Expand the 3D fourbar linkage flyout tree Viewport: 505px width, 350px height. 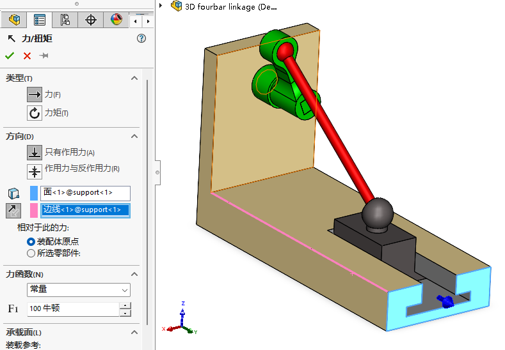coord(161,6)
